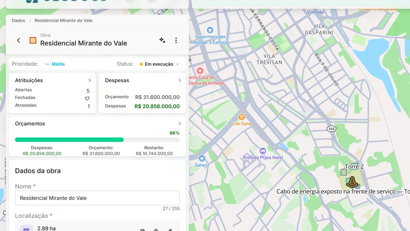Viewport: 410px width, 231px height.
Task: Navigate to Dados in the breadcrumb
Action: coord(18,21)
